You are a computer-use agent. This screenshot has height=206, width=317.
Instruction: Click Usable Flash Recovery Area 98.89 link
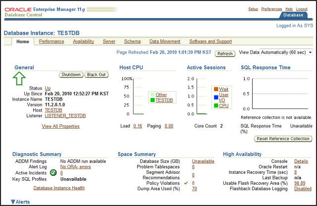pyautogui.click(x=300, y=183)
